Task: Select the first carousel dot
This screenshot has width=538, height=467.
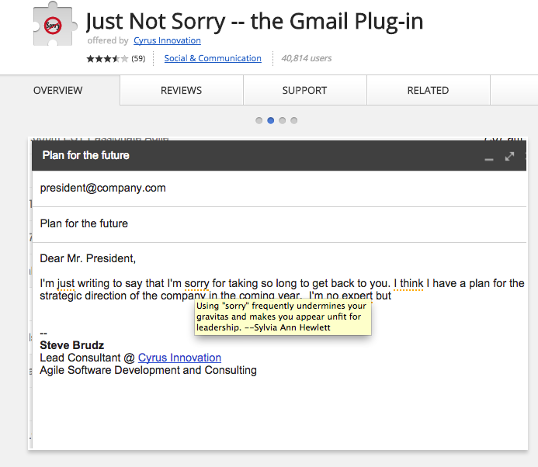Action: (259, 120)
